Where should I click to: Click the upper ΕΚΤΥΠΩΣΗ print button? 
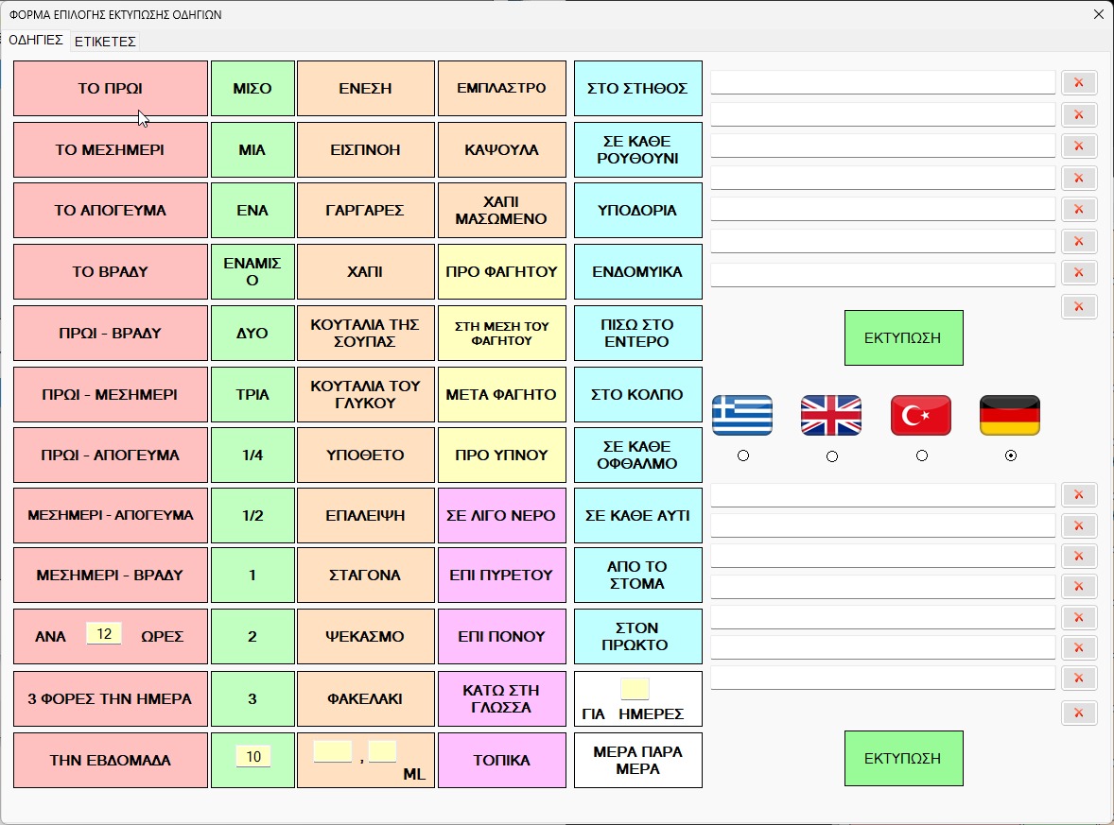coord(903,338)
